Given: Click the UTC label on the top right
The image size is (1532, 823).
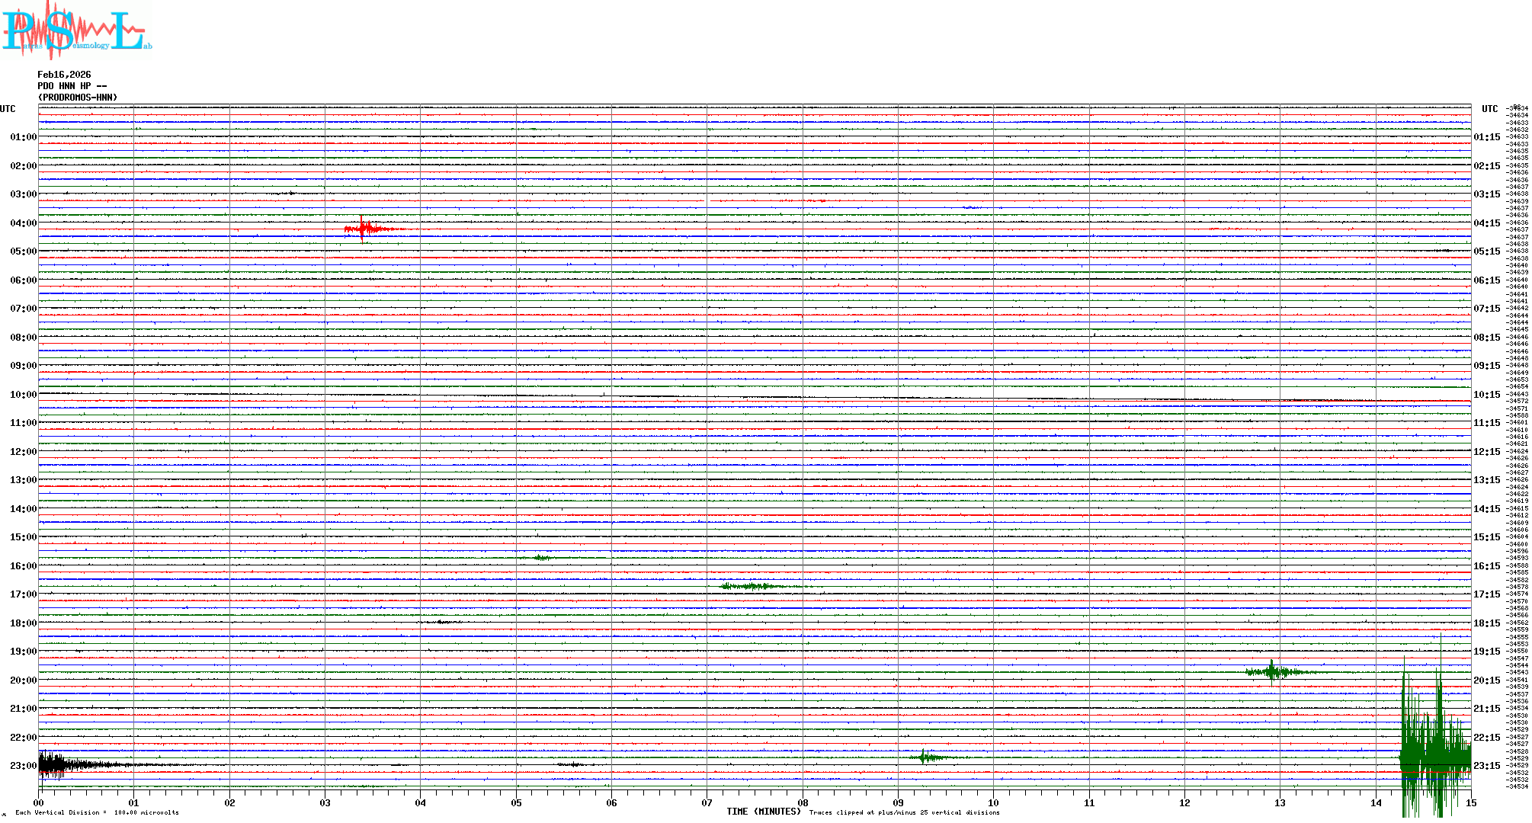Looking at the screenshot, I should 1489,109.
